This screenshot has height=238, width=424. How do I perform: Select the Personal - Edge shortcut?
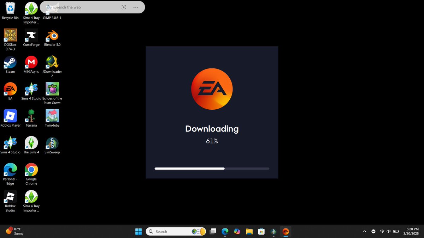pos(10,174)
